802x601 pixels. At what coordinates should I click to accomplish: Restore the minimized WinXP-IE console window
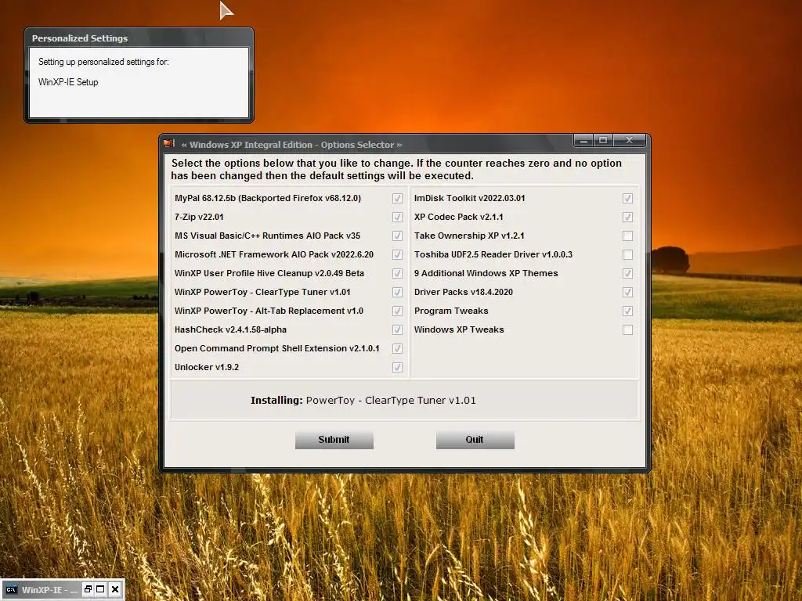(x=88, y=589)
